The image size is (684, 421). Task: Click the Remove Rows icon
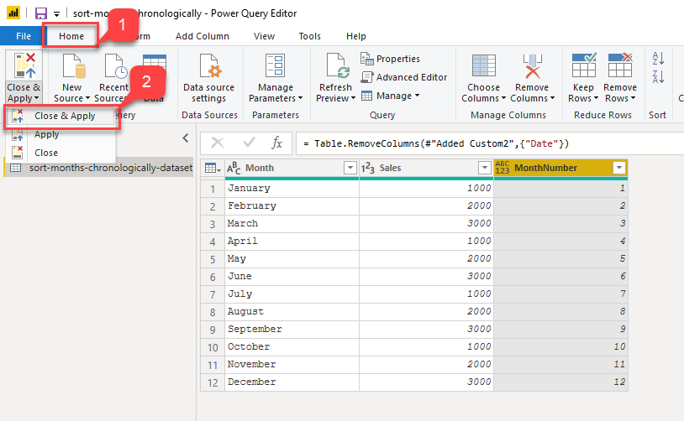[x=619, y=67]
